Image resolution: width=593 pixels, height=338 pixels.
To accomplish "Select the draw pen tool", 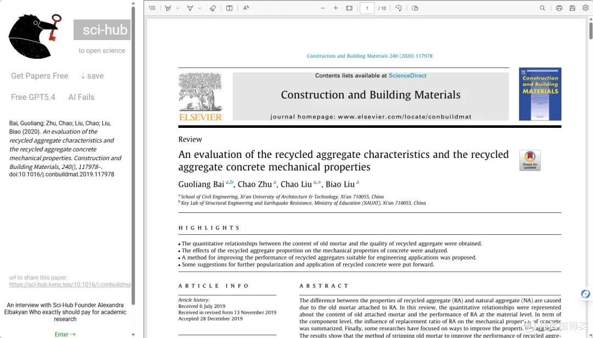I will 190,8.
